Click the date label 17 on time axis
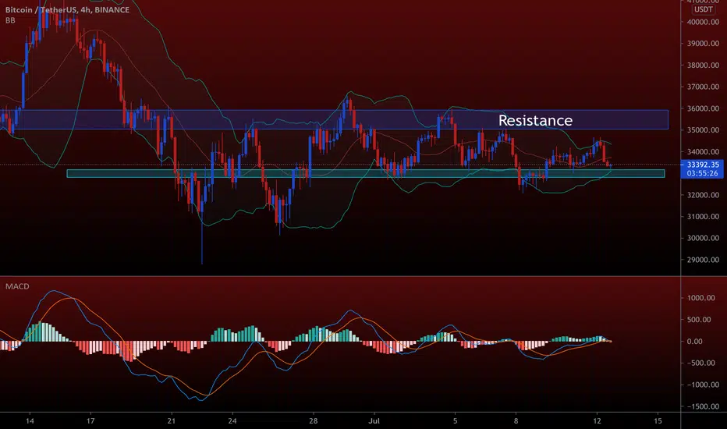This screenshot has width=727, height=429. click(x=90, y=421)
